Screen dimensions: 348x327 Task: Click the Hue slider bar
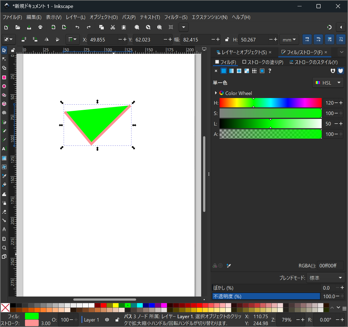click(x=270, y=103)
